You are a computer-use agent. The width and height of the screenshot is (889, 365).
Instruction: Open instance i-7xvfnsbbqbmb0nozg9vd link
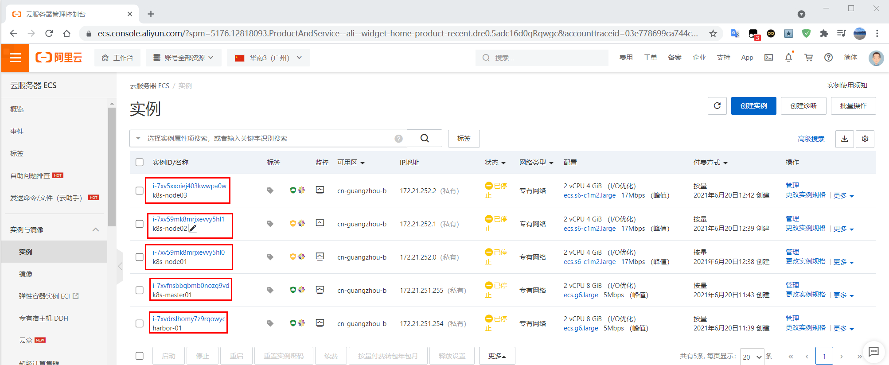[x=191, y=285]
